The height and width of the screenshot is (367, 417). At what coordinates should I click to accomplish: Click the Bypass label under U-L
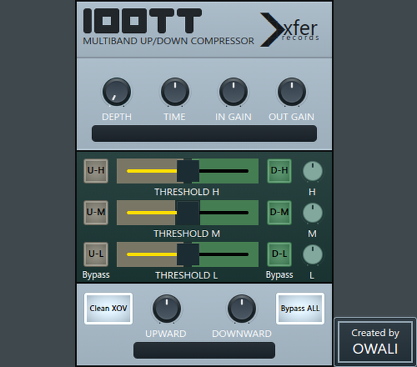click(96, 275)
